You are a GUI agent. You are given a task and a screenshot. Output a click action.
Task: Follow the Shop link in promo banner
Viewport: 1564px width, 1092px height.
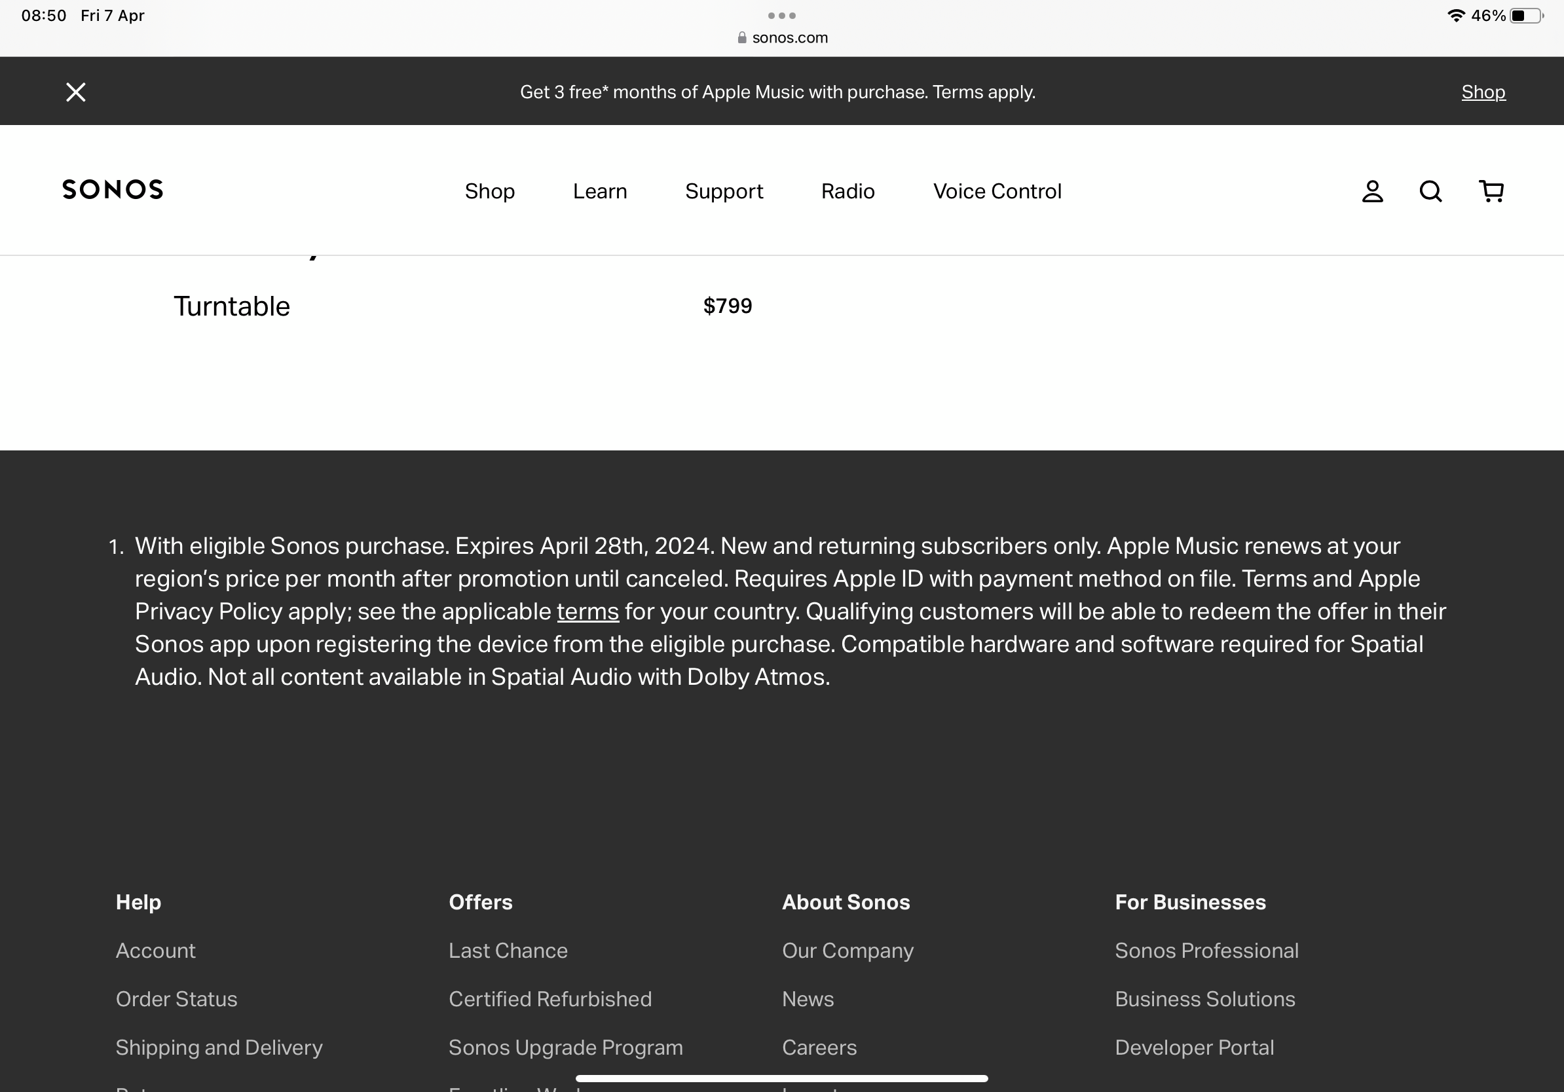[x=1483, y=92]
